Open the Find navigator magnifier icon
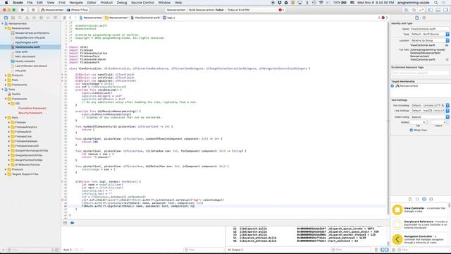451x254 pixels. point(20,18)
